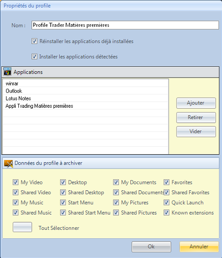Image resolution: width=222 pixels, height=258 pixels.
Task: Click in the Nom text field
Action: pos(125,25)
